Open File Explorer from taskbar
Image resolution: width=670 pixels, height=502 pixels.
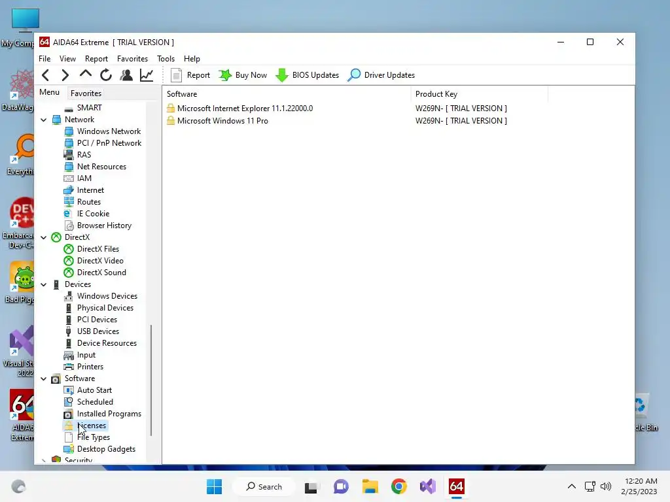[370, 486]
